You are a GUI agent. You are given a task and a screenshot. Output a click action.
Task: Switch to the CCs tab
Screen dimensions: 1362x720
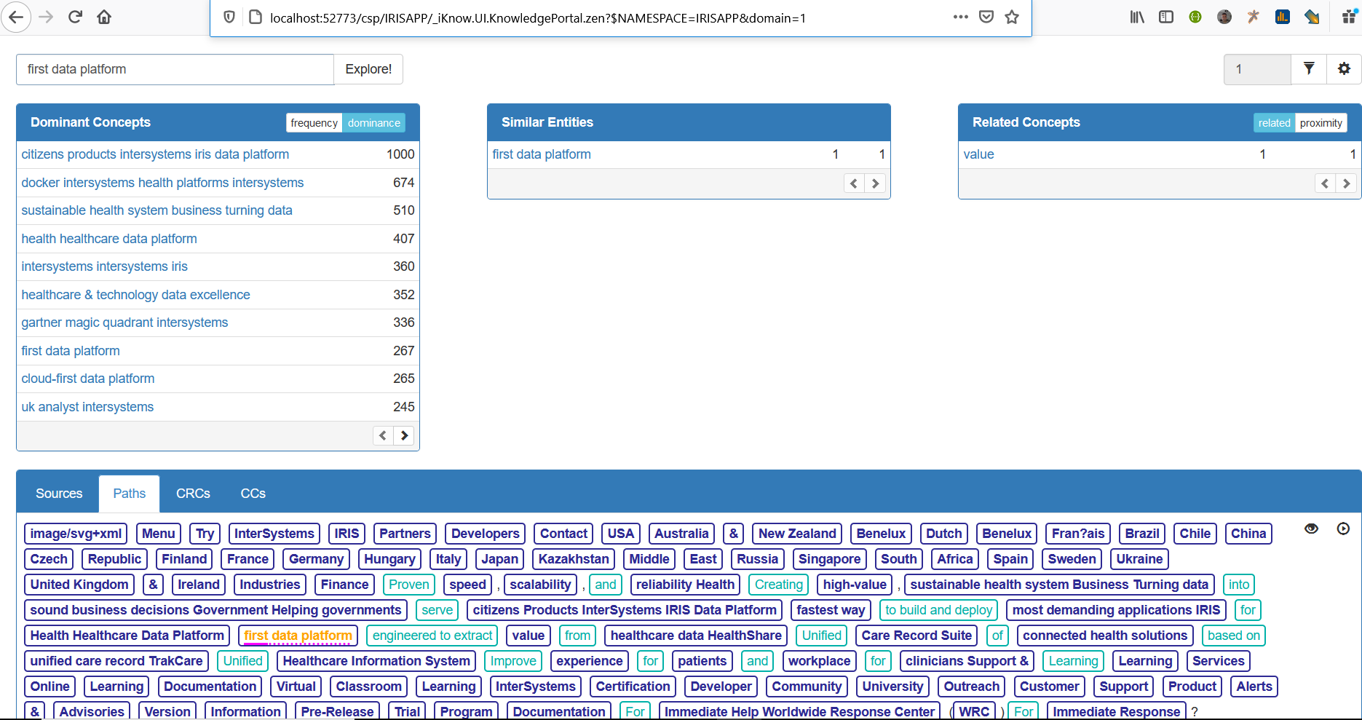point(253,494)
